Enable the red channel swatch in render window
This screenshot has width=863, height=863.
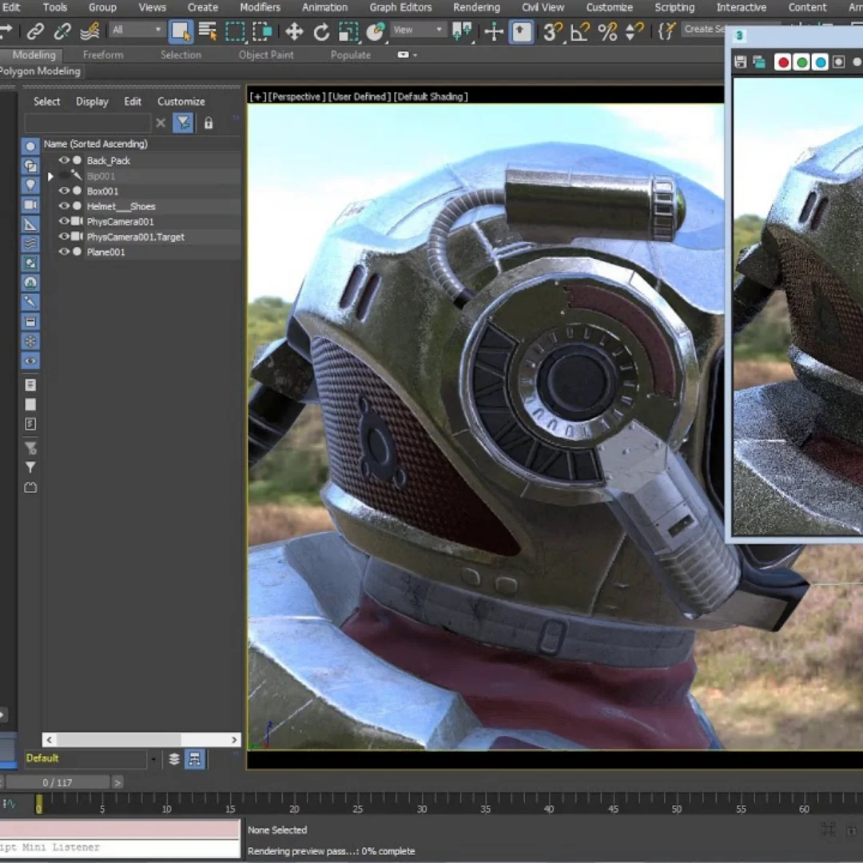tap(783, 62)
